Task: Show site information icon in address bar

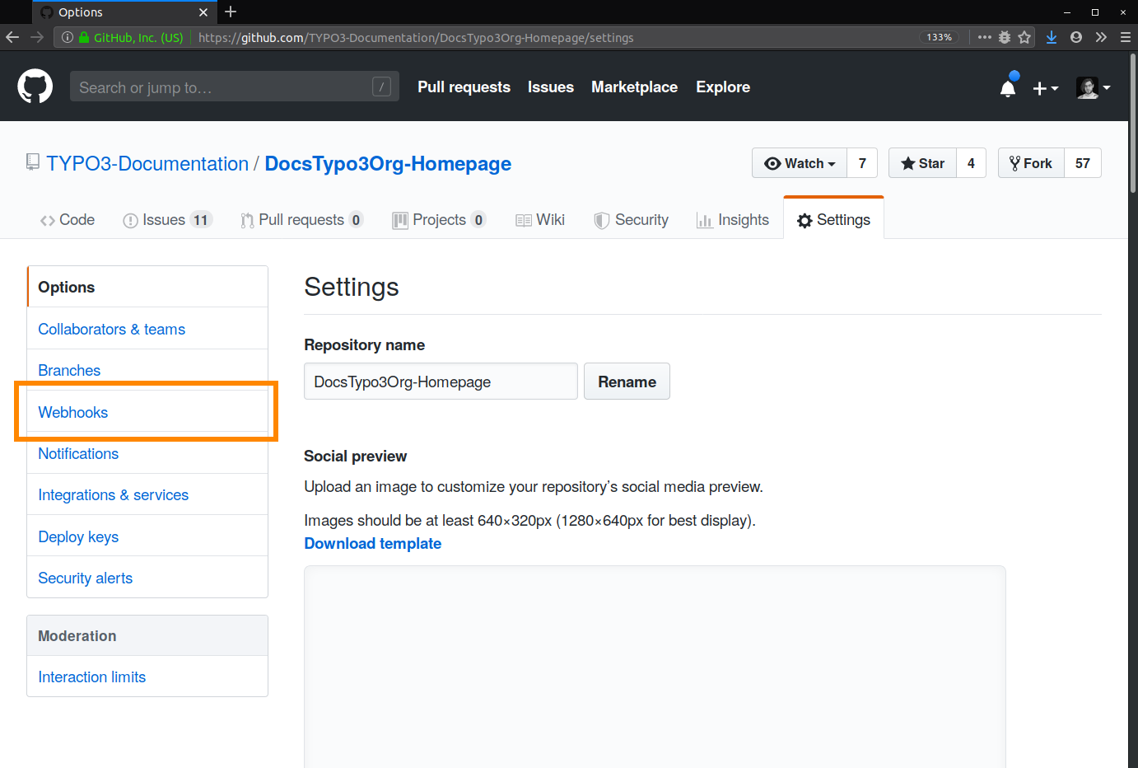Action: [x=68, y=37]
